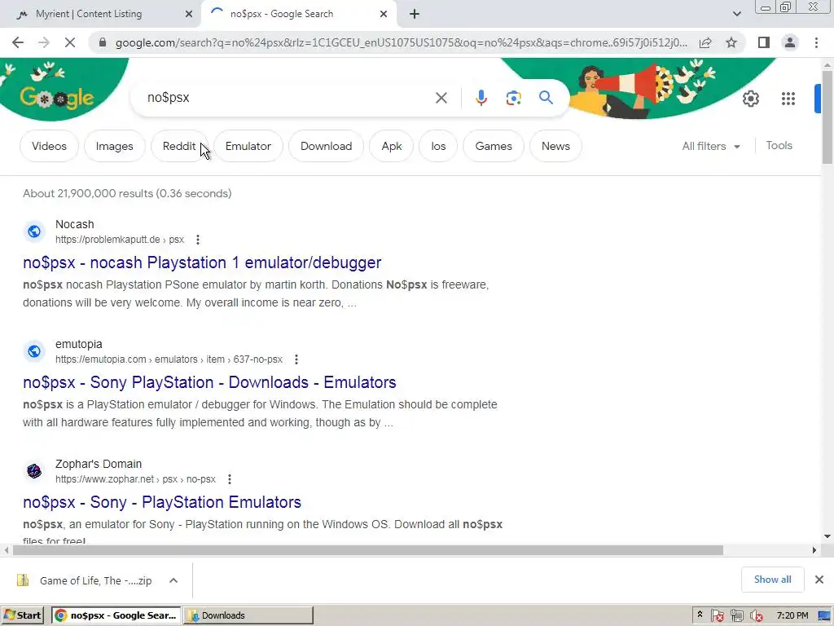Open the Windows Start menu

point(23,615)
